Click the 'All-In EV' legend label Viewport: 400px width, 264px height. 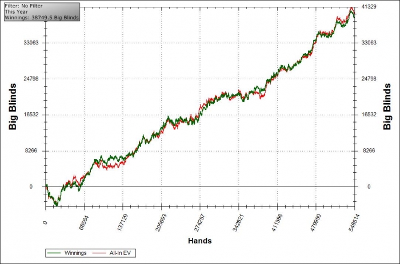(x=120, y=253)
